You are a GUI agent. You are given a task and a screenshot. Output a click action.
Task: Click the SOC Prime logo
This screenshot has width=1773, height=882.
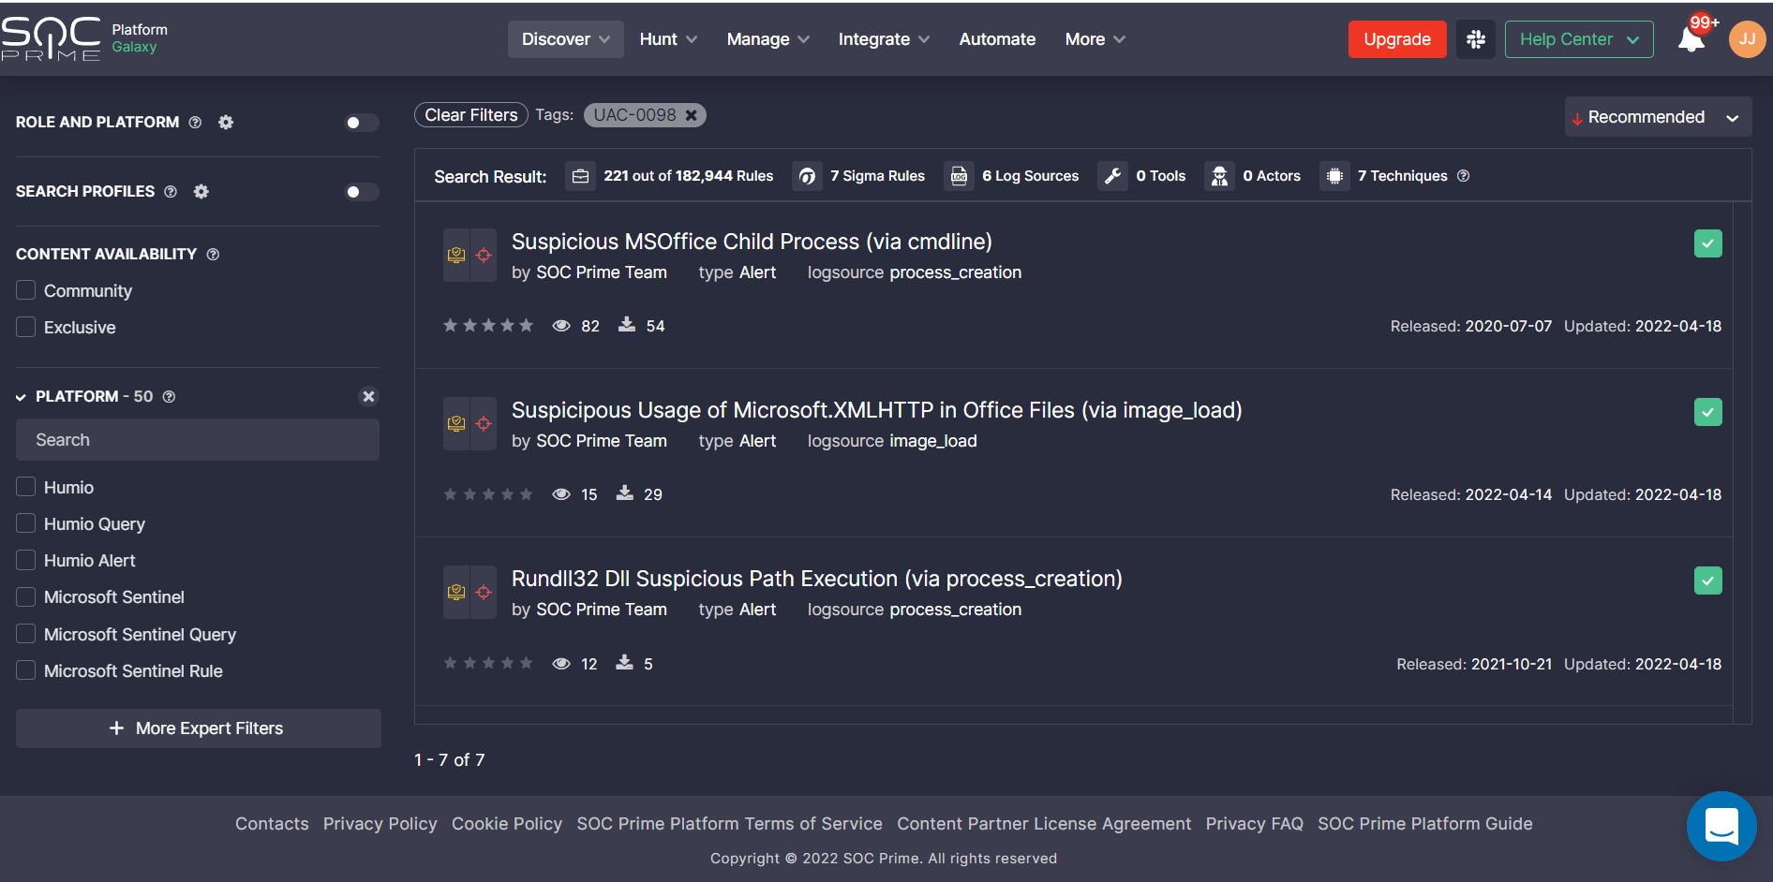pyautogui.click(x=51, y=39)
